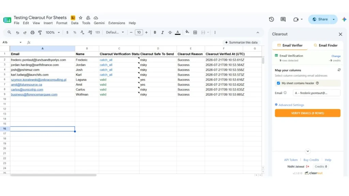The width and height of the screenshot is (349, 196).
Task: Log out of Nidhi Jaiswal account
Action: pos(308,166)
